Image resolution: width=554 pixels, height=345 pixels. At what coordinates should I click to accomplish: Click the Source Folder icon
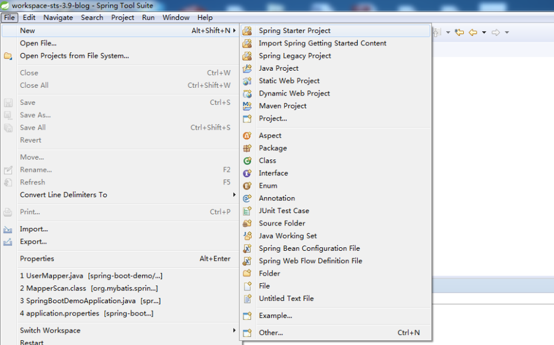[x=248, y=223]
